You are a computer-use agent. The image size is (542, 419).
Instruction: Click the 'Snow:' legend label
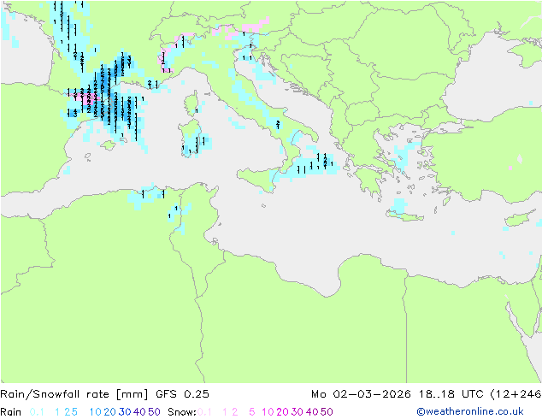[x=182, y=412]
